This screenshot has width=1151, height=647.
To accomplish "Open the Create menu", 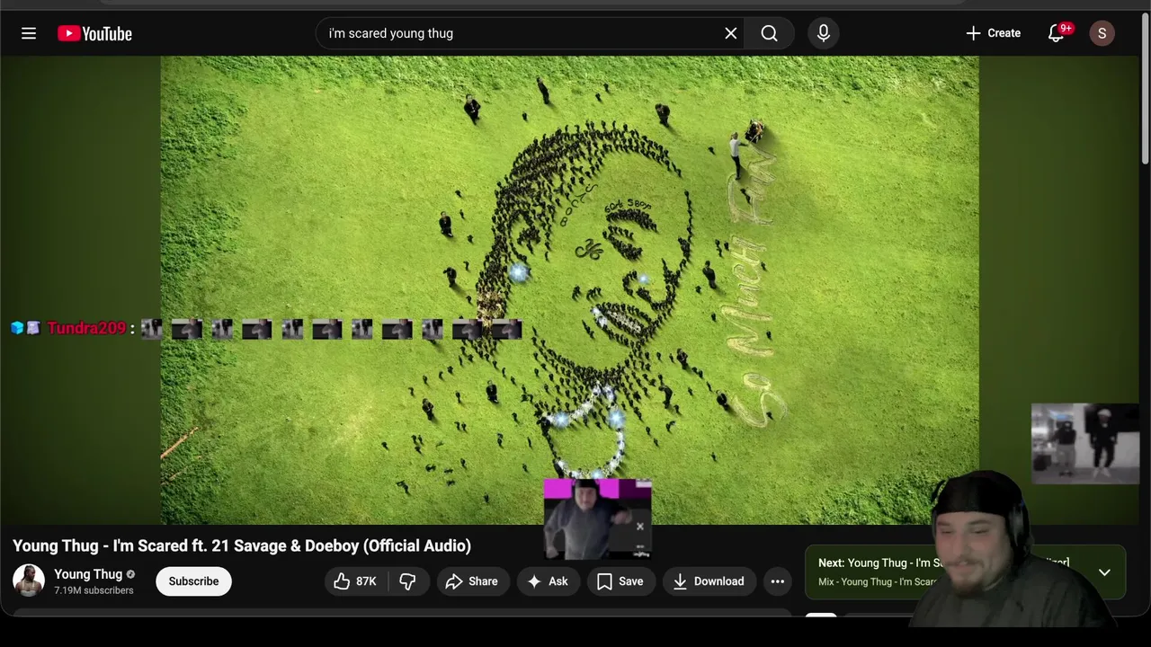I will coord(993,33).
